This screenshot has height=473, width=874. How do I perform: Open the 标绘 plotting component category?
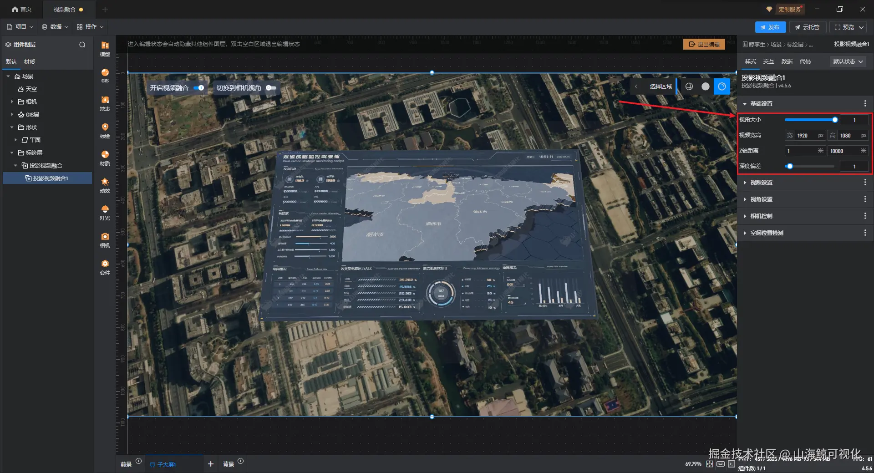(x=105, y=131)
